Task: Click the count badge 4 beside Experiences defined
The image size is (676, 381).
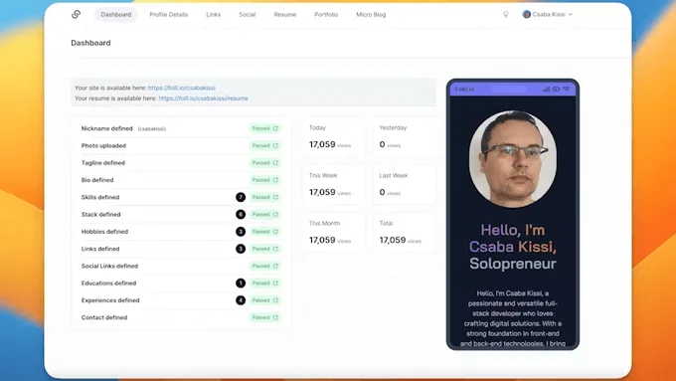Action: [x=241, y=300]
